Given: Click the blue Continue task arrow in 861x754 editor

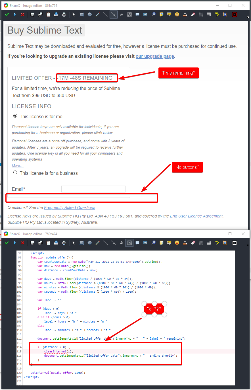Looking at the screenshot, I should coord(15,15).
